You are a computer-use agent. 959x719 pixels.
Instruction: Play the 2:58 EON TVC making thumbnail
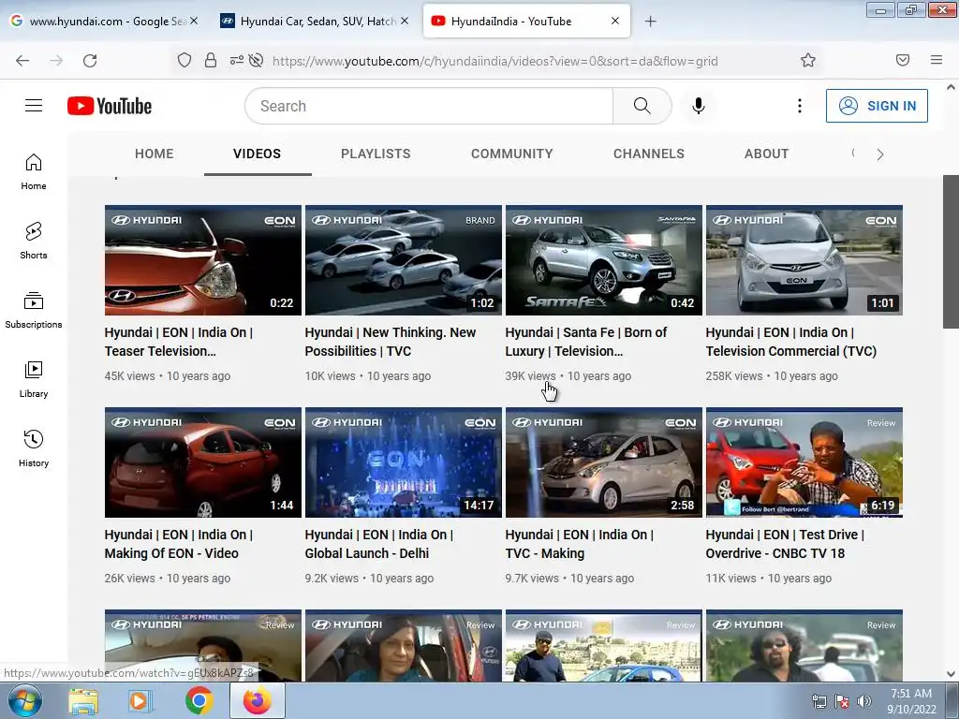604,462
